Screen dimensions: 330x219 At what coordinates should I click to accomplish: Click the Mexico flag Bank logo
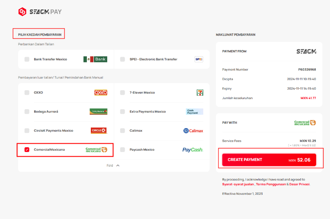95,59
